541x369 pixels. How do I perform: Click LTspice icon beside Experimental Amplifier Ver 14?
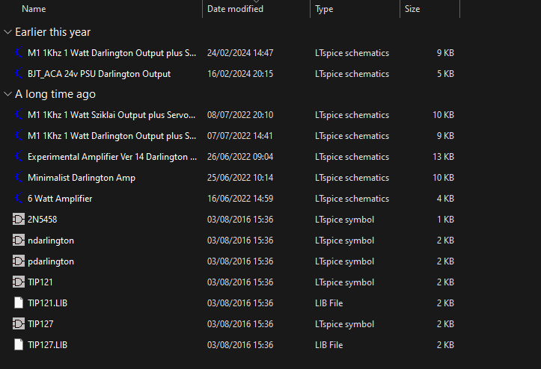pyautogui.click(x=19, y=157)
